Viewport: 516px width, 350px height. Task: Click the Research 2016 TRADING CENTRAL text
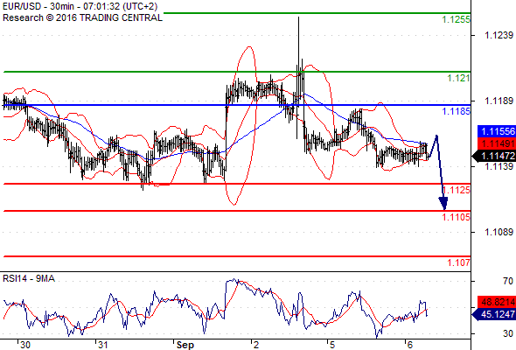[82, 17]
